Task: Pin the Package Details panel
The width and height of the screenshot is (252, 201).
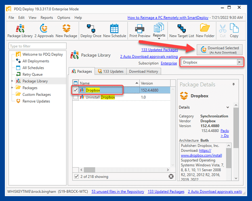Action: coord(233,84)
